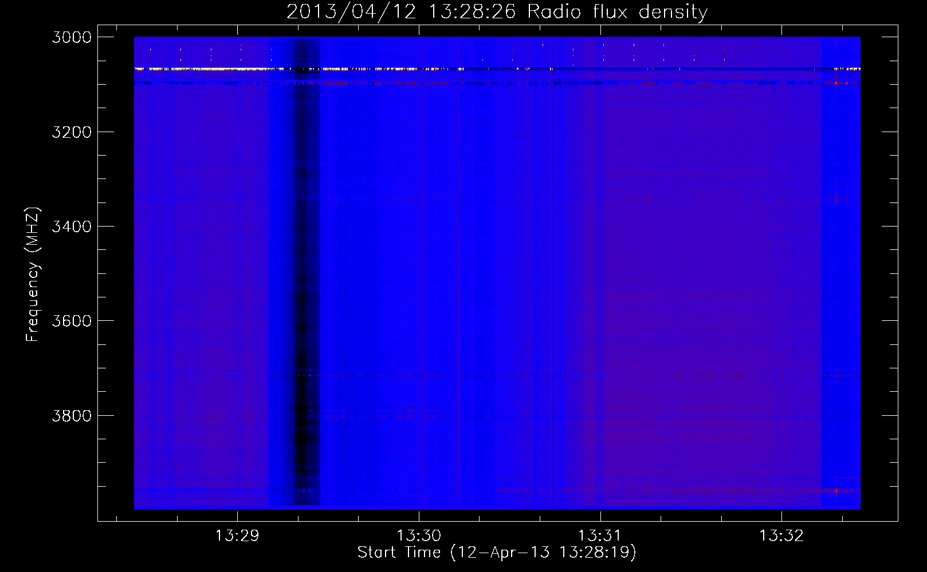Click the 3800 frequency tick label

coord(72,416)
